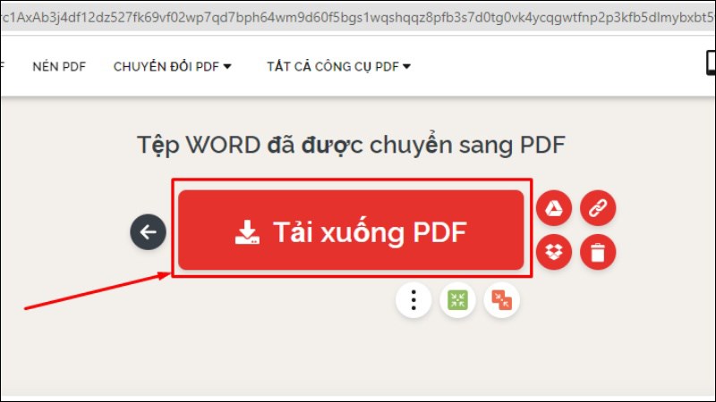The height and width of the screenshot is (402, 716).
Task: Click the browser address bar URL
Action: click(358, 17)
